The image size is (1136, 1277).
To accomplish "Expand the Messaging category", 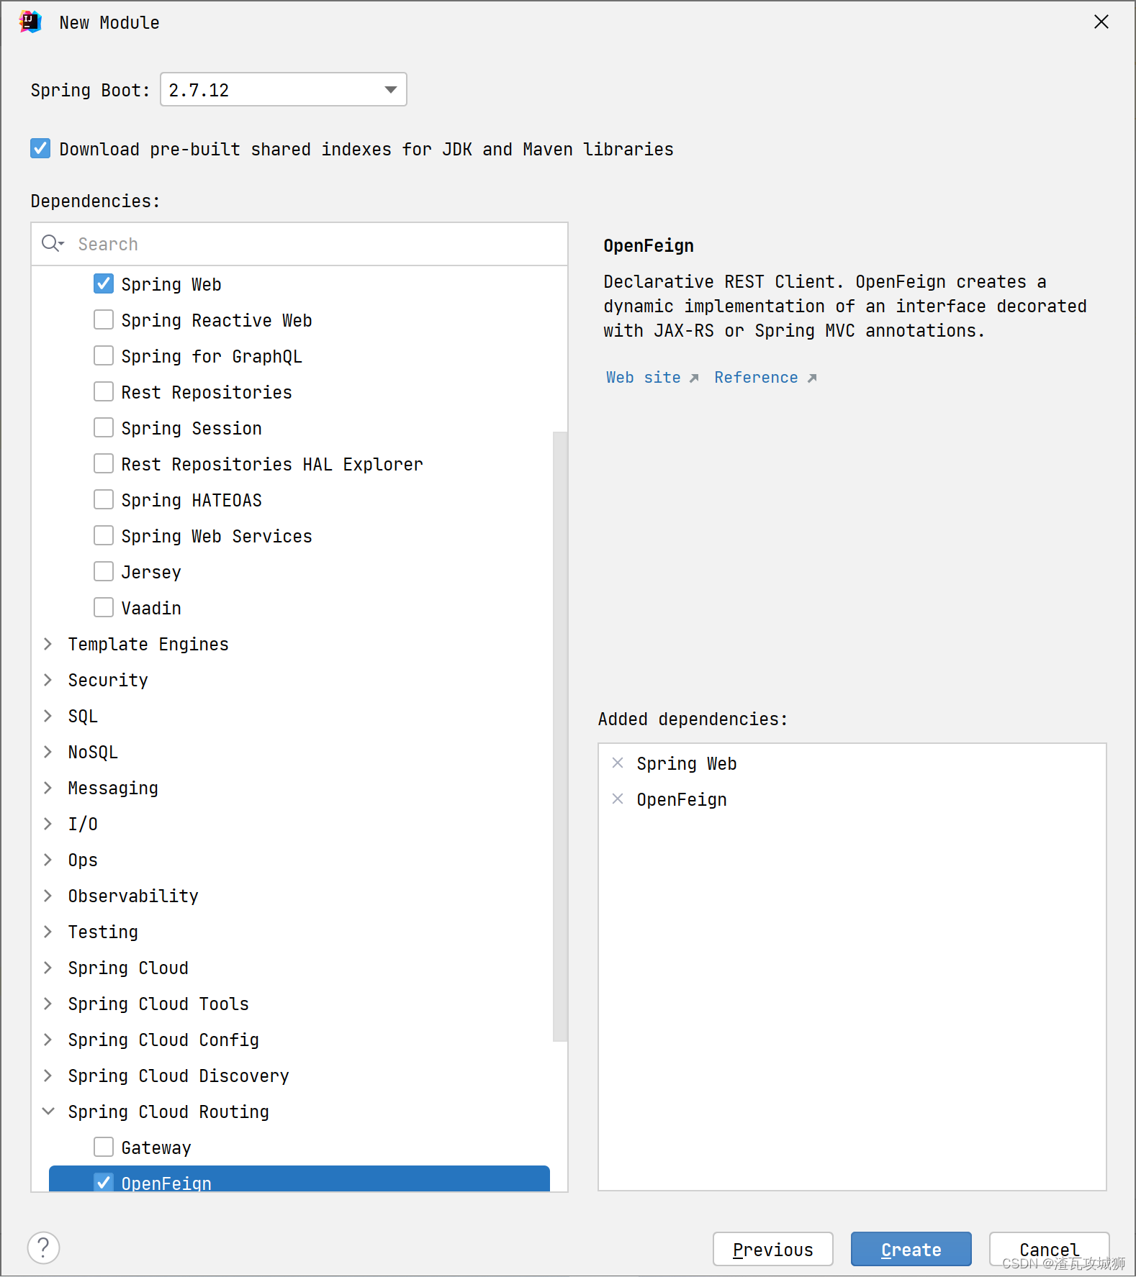I will pos(48,788).
